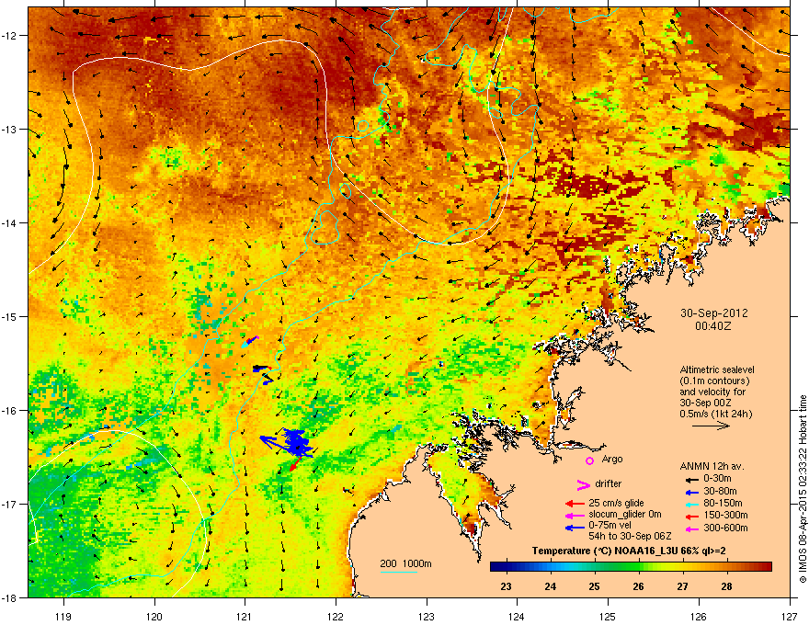Click the '25 cm/s glide' label
The image size is (809, 625).
617,503
